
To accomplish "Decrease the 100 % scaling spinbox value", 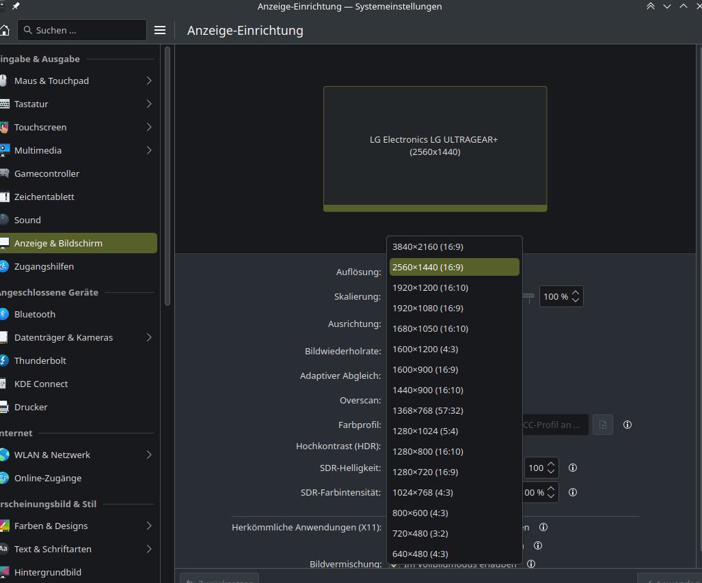I will [576, 300].
